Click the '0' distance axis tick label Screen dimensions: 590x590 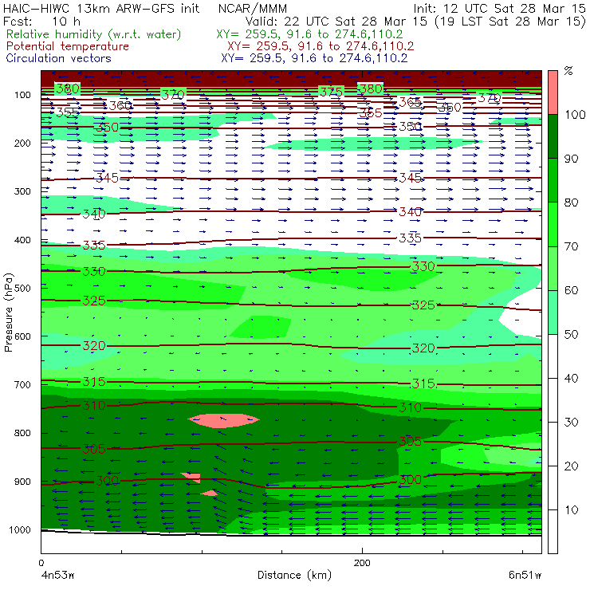pos(41,563)
